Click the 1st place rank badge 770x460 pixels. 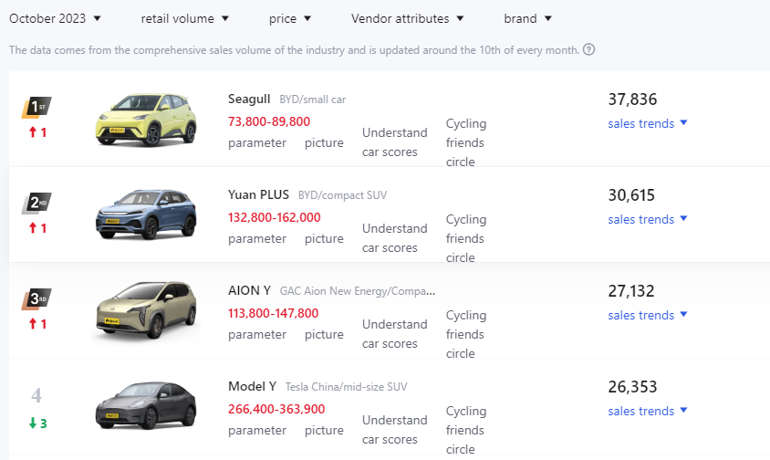coord(36,107)
